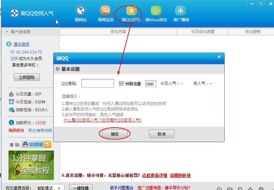Click the 预刷流量 value field showing 1000
This screenshot has height=190, width=274.
click(x=151, y=84)
